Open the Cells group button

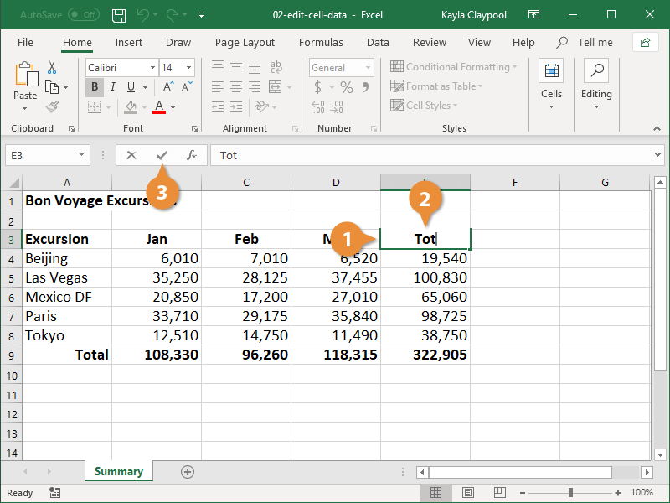tap(551, 86)
